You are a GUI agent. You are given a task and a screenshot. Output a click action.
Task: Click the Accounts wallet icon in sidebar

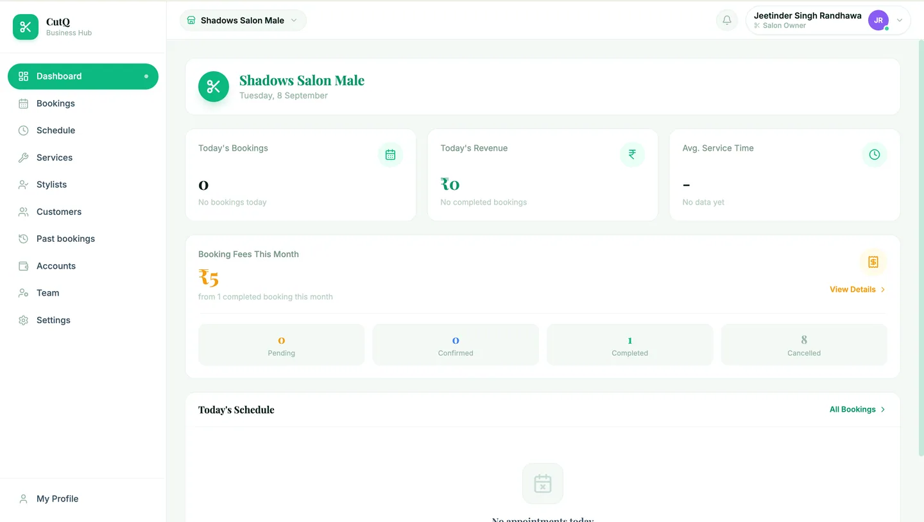pyautogui.click(x=24, y=266)
